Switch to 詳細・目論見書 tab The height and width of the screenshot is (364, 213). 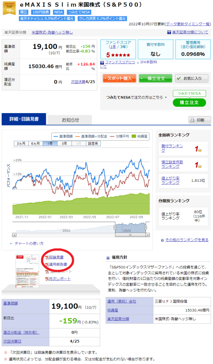tap(24, 119)
